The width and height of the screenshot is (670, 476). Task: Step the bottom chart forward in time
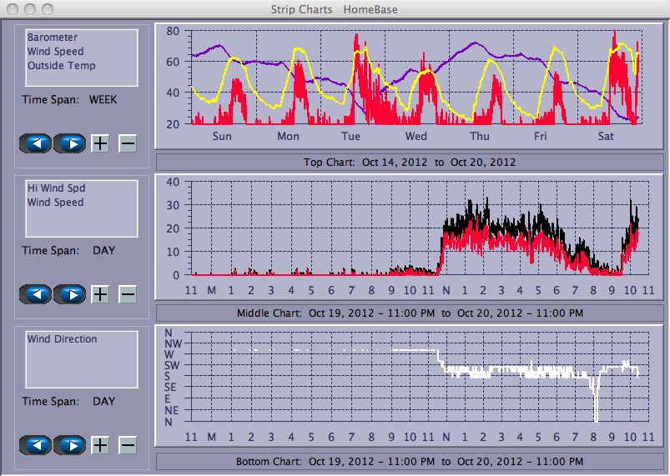point(70,445)
